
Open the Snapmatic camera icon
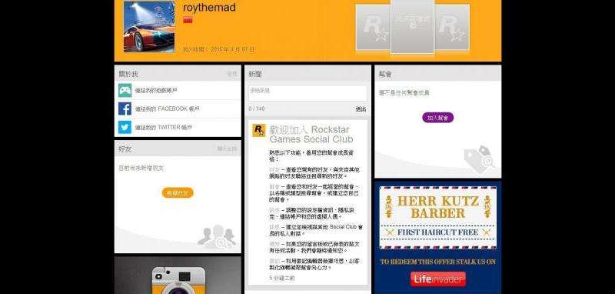178,280
